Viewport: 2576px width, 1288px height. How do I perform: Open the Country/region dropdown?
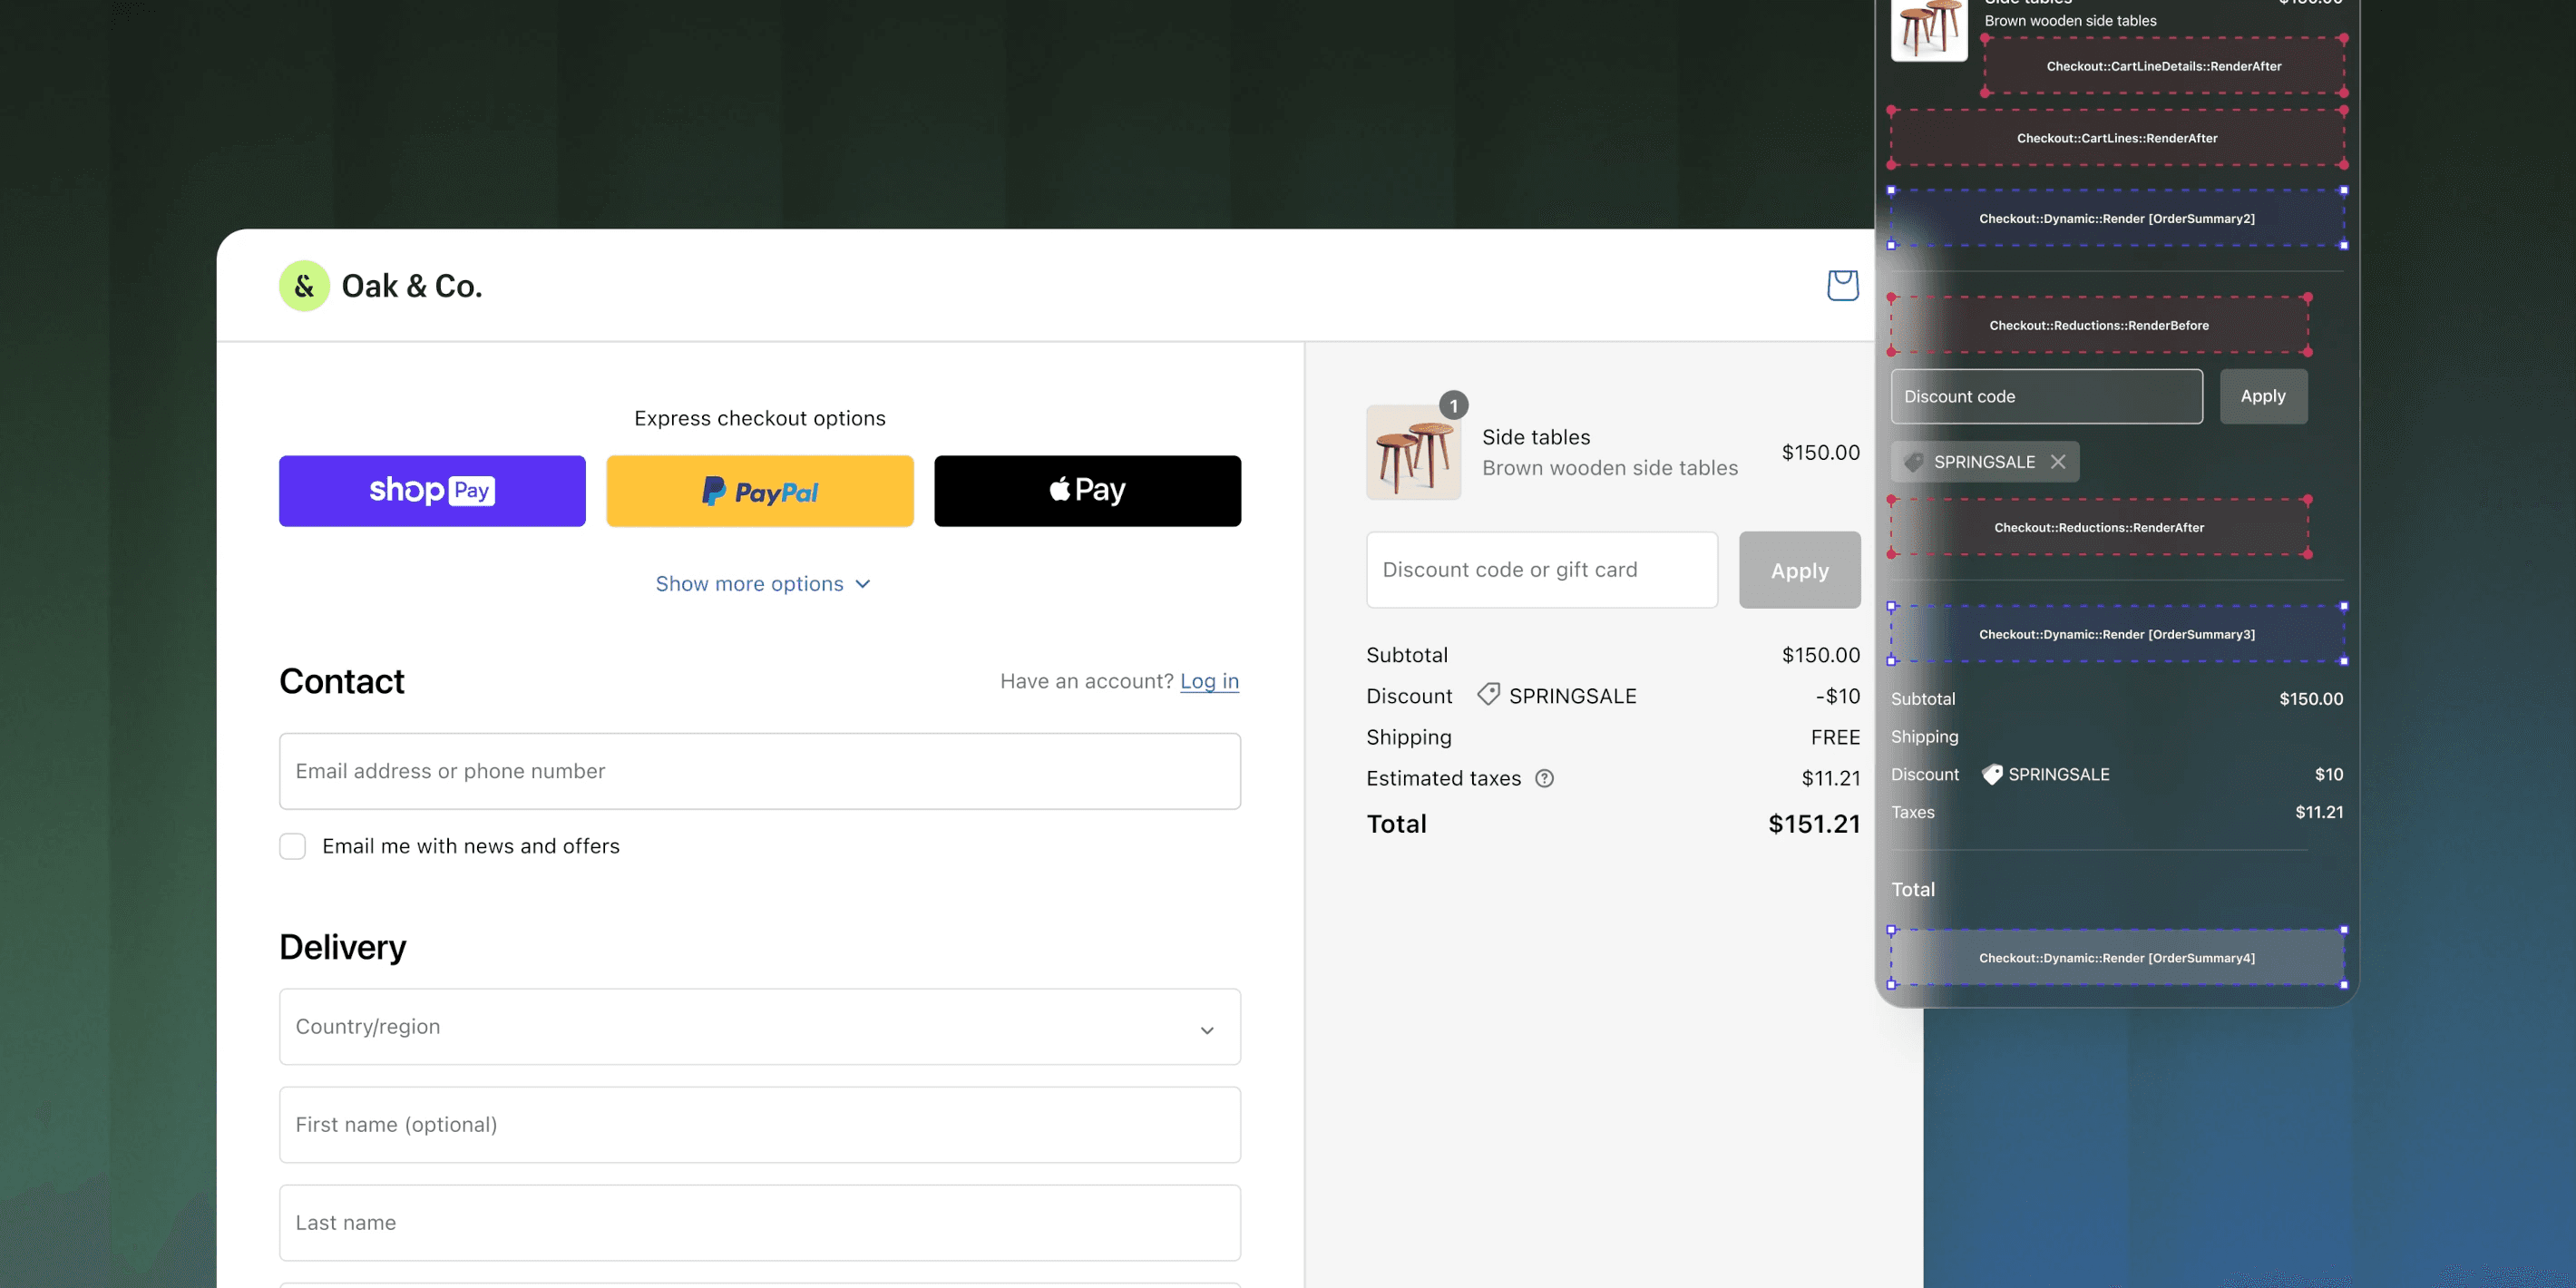760,1027
